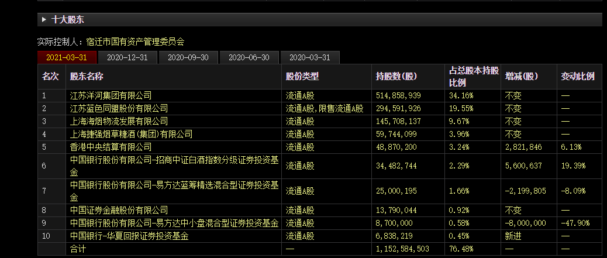Screen dimensions: 607x258
Task: Open the 2020-09-30 tab
Action: click(188, 57)
